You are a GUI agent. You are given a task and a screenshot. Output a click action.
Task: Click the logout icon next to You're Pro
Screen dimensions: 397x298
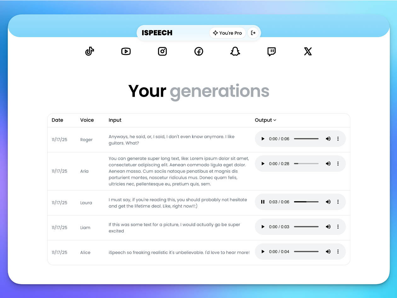pyautogui.click(x=253, y=32)
